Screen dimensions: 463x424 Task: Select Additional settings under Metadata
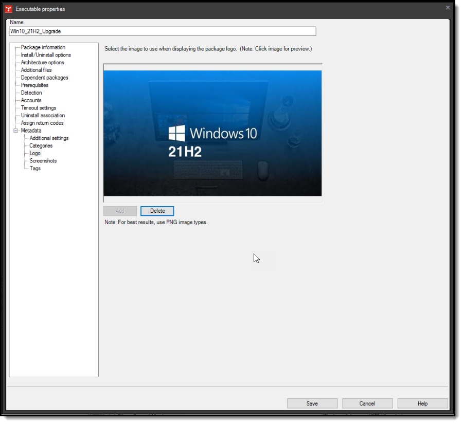(x=50, y=138)
